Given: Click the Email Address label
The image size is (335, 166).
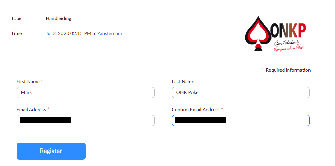Looking at the screenshot, I should [31, 110].
